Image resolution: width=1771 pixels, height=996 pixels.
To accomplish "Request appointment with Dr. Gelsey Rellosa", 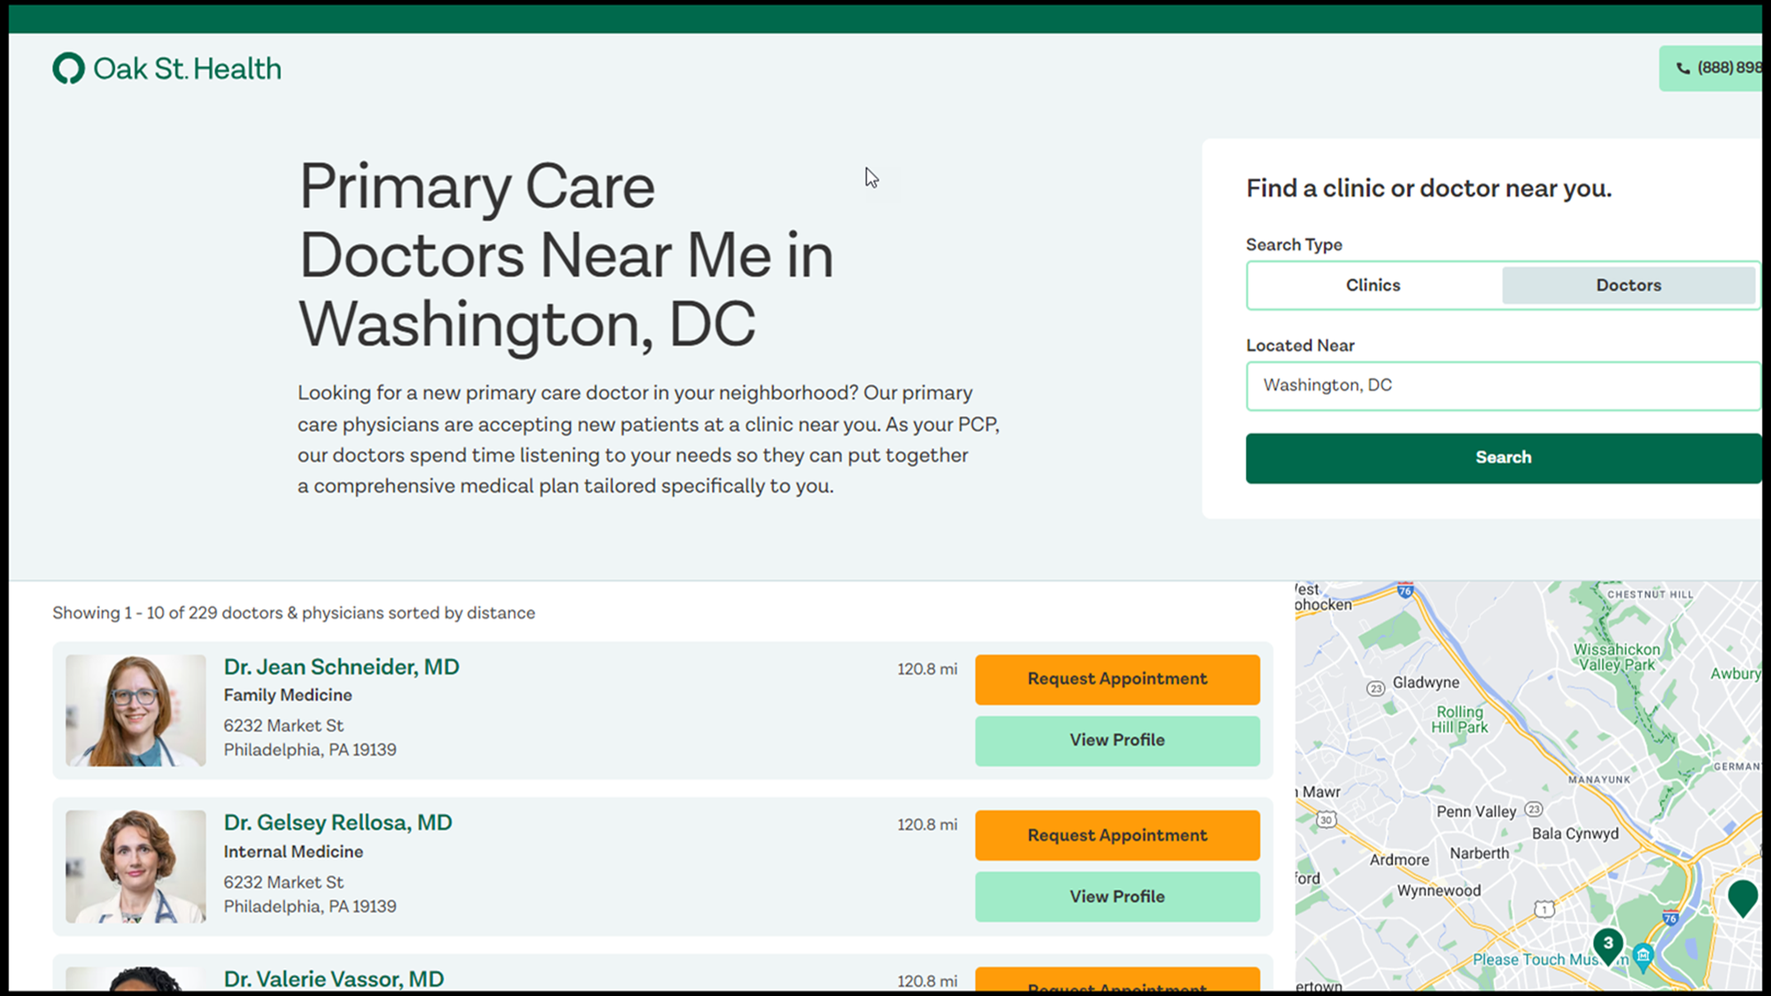I will [x=1117, y=835].
